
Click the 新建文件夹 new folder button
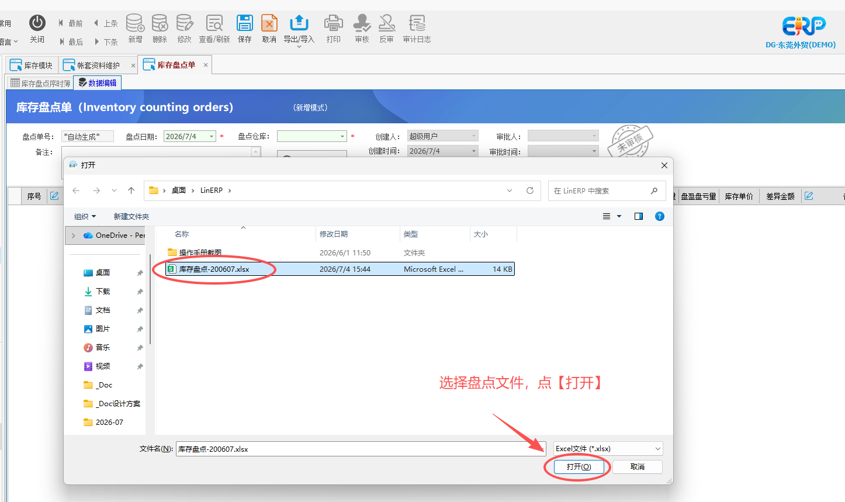coord(131,216)
